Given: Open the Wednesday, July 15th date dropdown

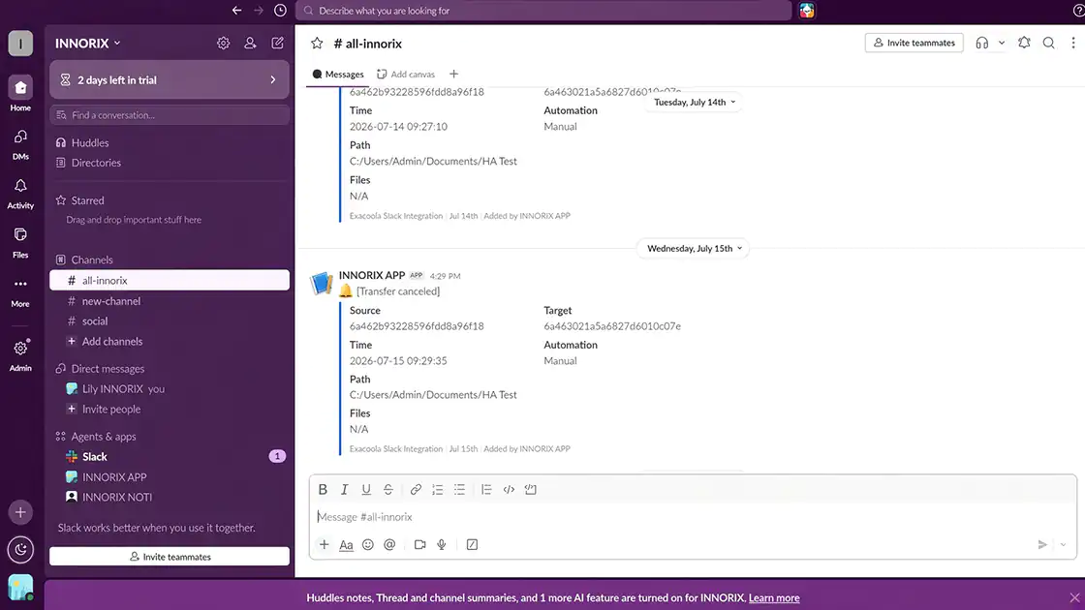Looking at the screenshot, I should 694,248.
